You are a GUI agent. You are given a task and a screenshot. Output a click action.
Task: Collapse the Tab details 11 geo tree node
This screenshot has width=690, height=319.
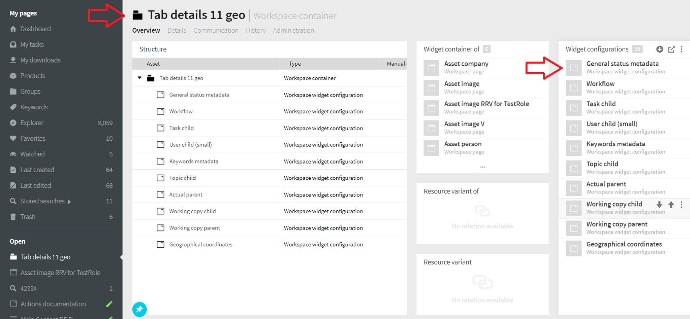tap(139, 78)
